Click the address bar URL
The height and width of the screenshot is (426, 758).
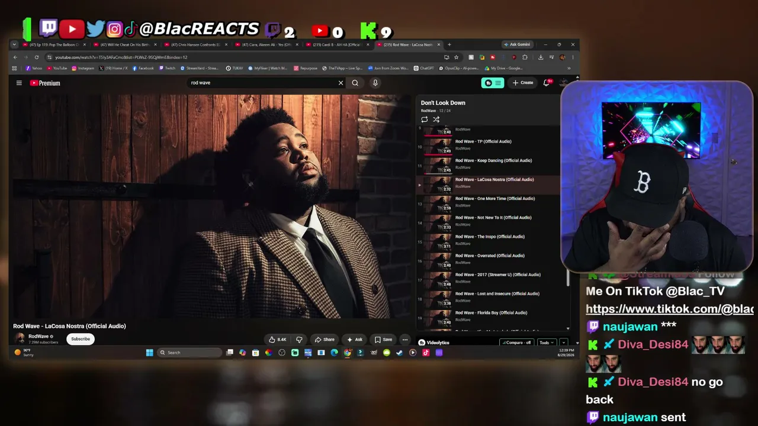click(121, 57)
